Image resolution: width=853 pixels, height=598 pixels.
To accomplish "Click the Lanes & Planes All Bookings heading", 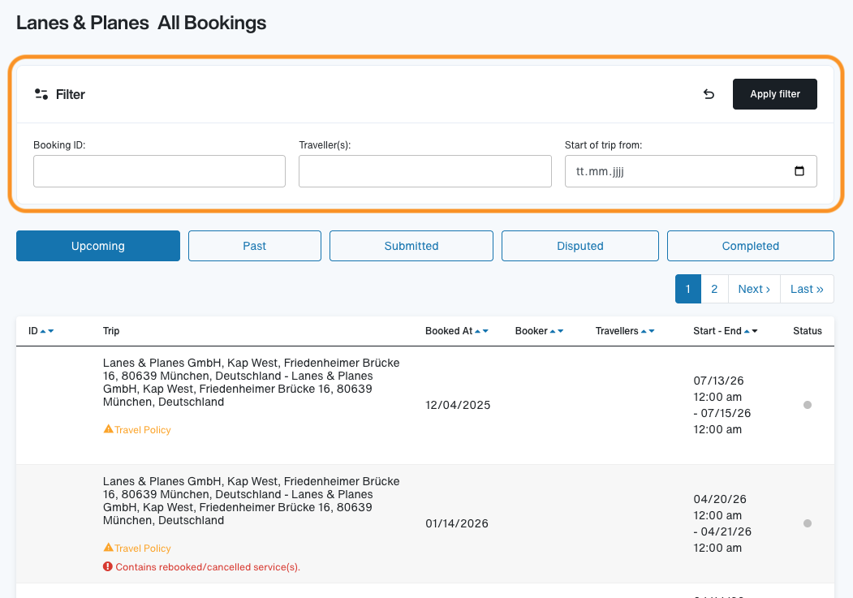I will click(x=141, y=23).
